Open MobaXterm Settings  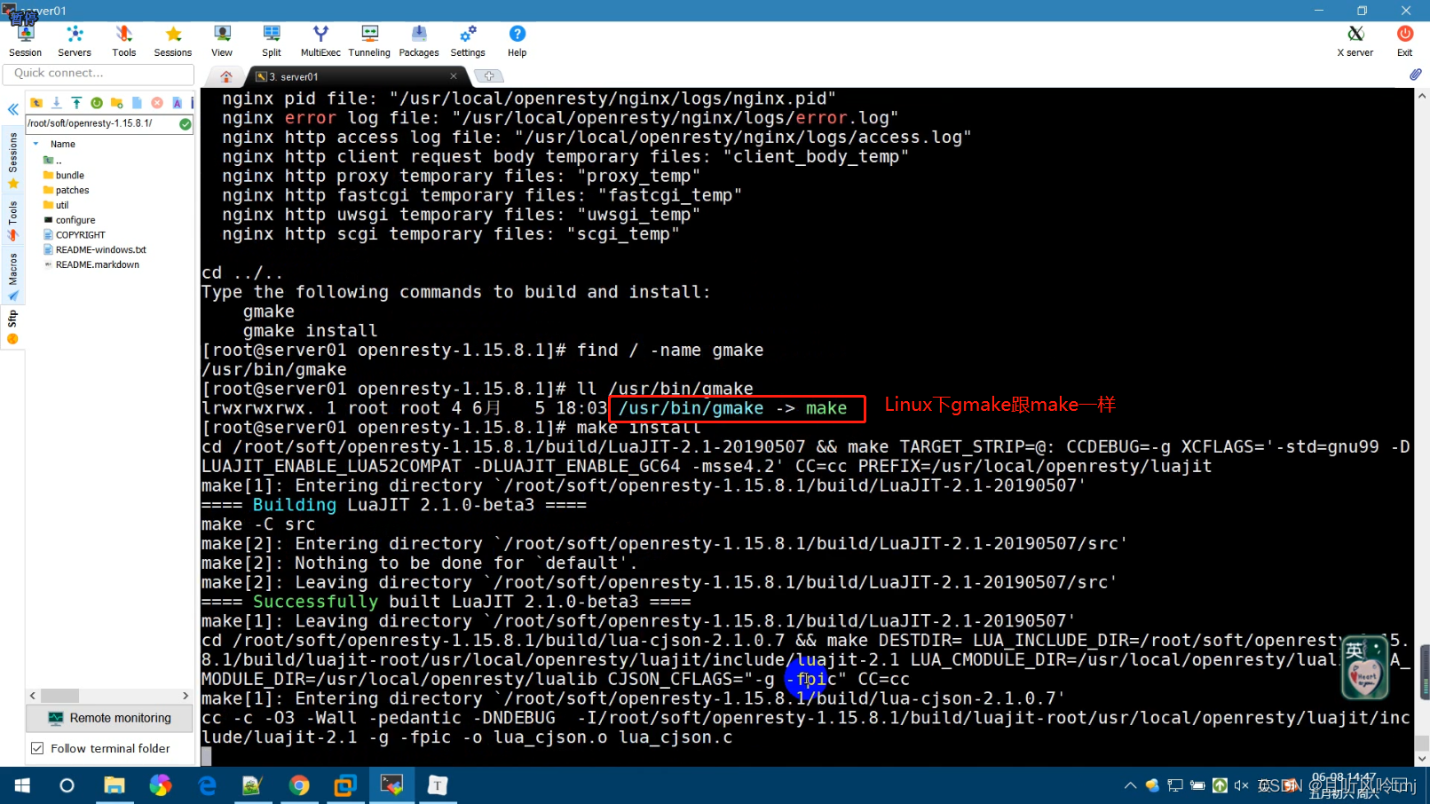(x=468, y=41)
